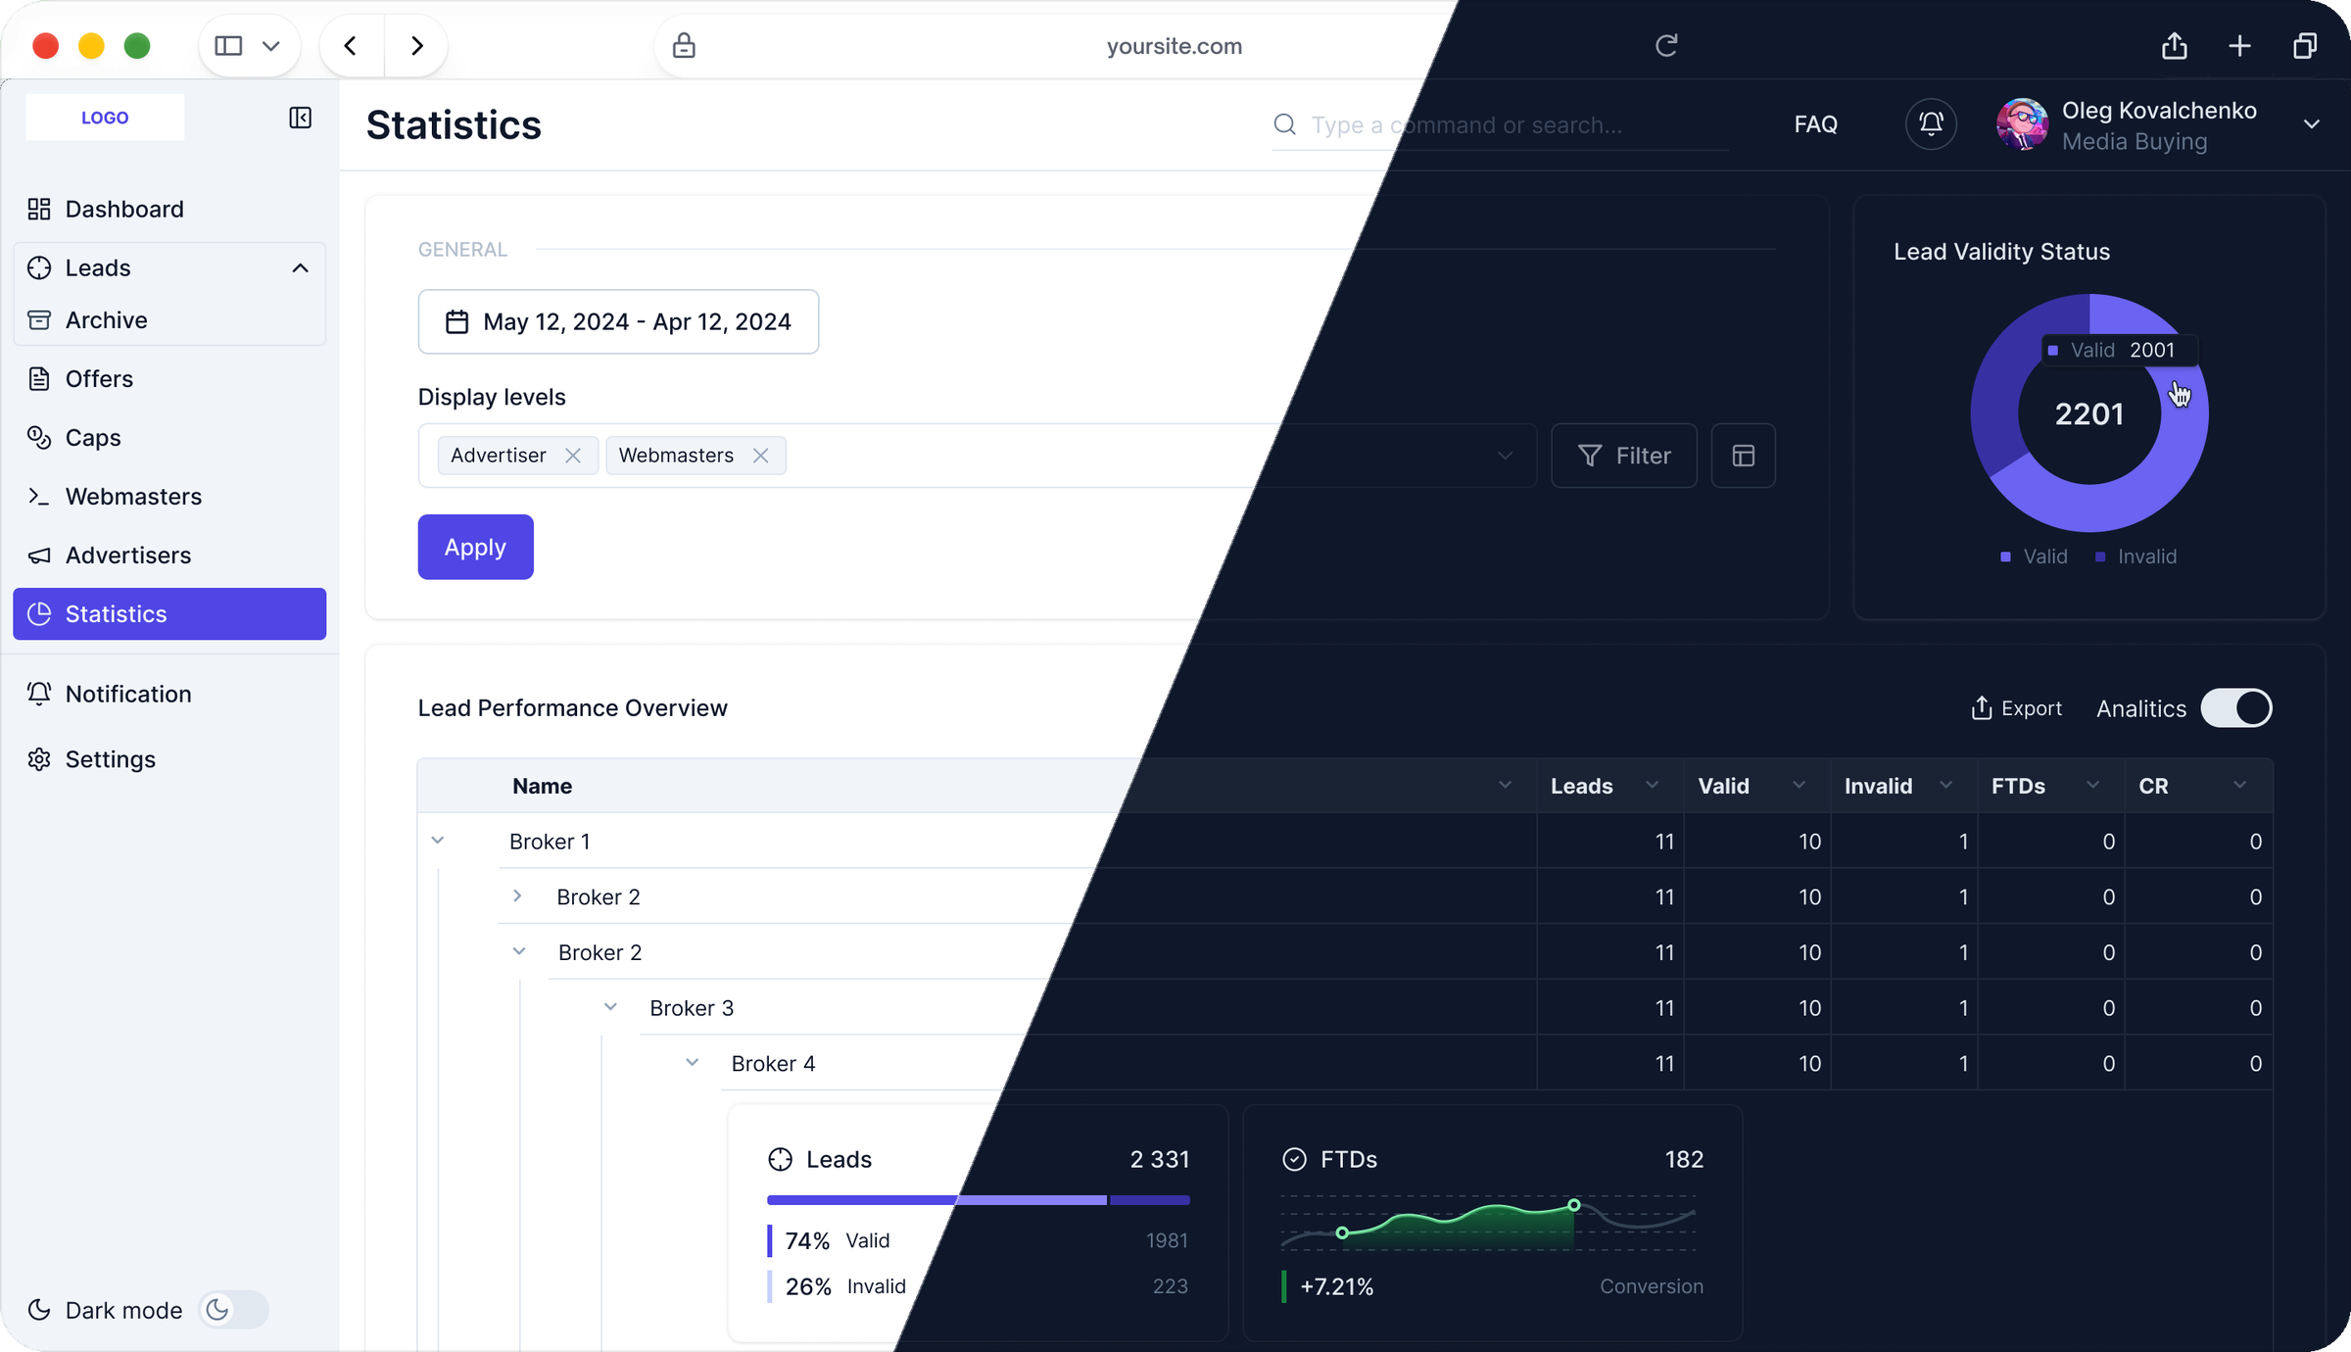Click the Invalid legend swatch
The image size is (2351, 1352).
point(2099,556)
